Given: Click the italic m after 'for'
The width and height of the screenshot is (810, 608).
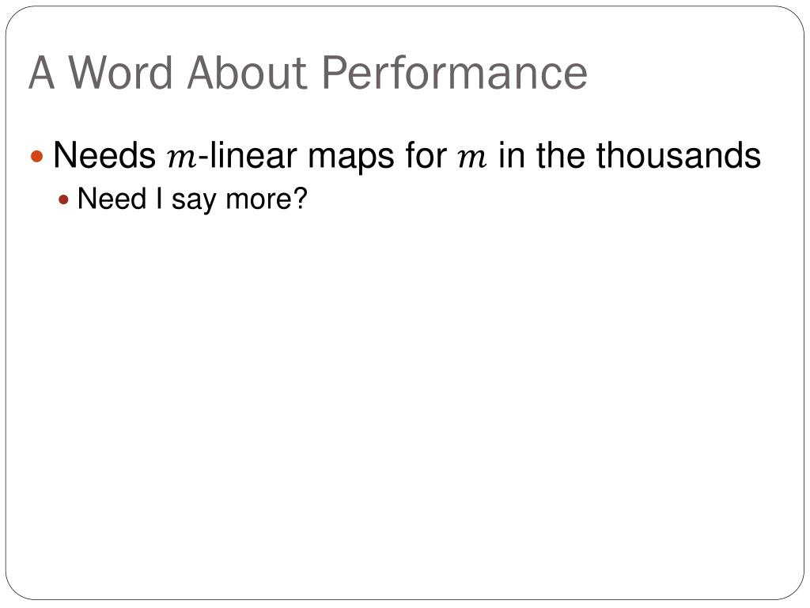Looking at the screenshot, I should point(472,158).
